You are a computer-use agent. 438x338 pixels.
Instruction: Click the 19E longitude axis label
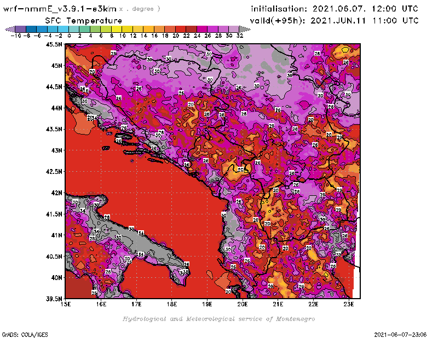[207, 304]
